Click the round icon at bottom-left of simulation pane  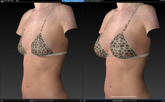click(84, 101)
